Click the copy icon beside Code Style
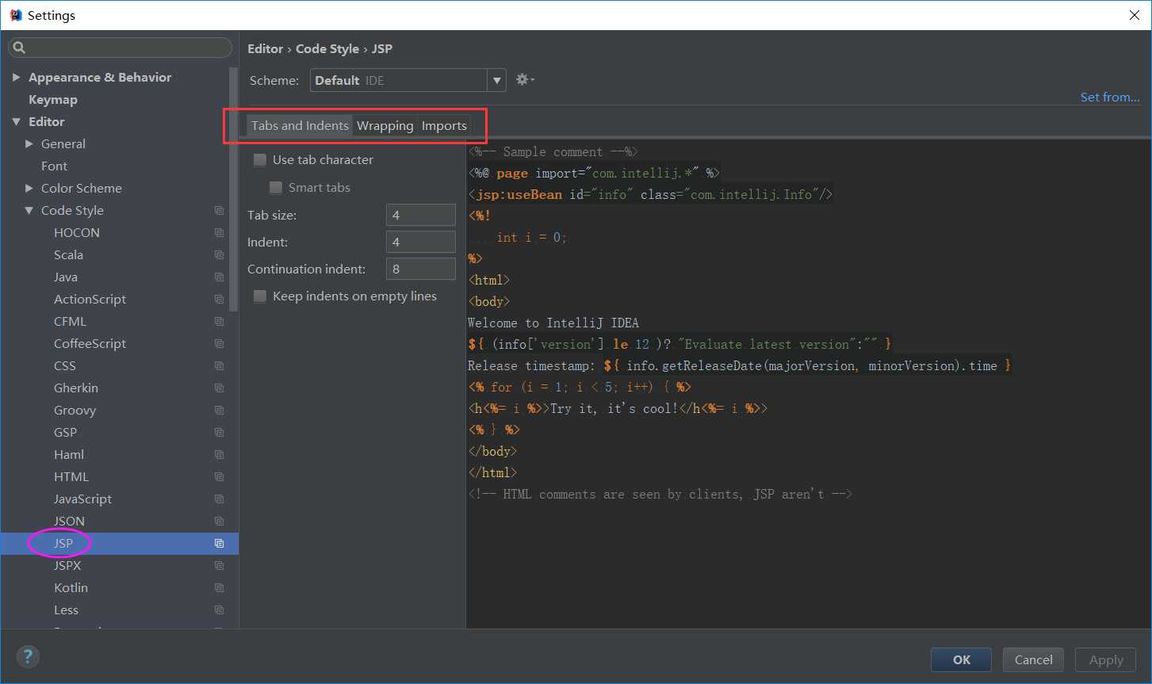The image size is (1152, 684). [x=220, y=211]
